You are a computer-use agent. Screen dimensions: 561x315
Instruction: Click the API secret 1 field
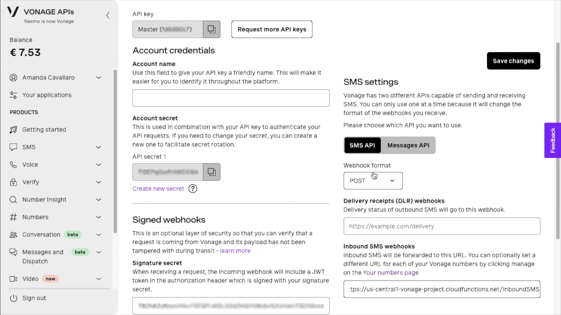point(168,172)
